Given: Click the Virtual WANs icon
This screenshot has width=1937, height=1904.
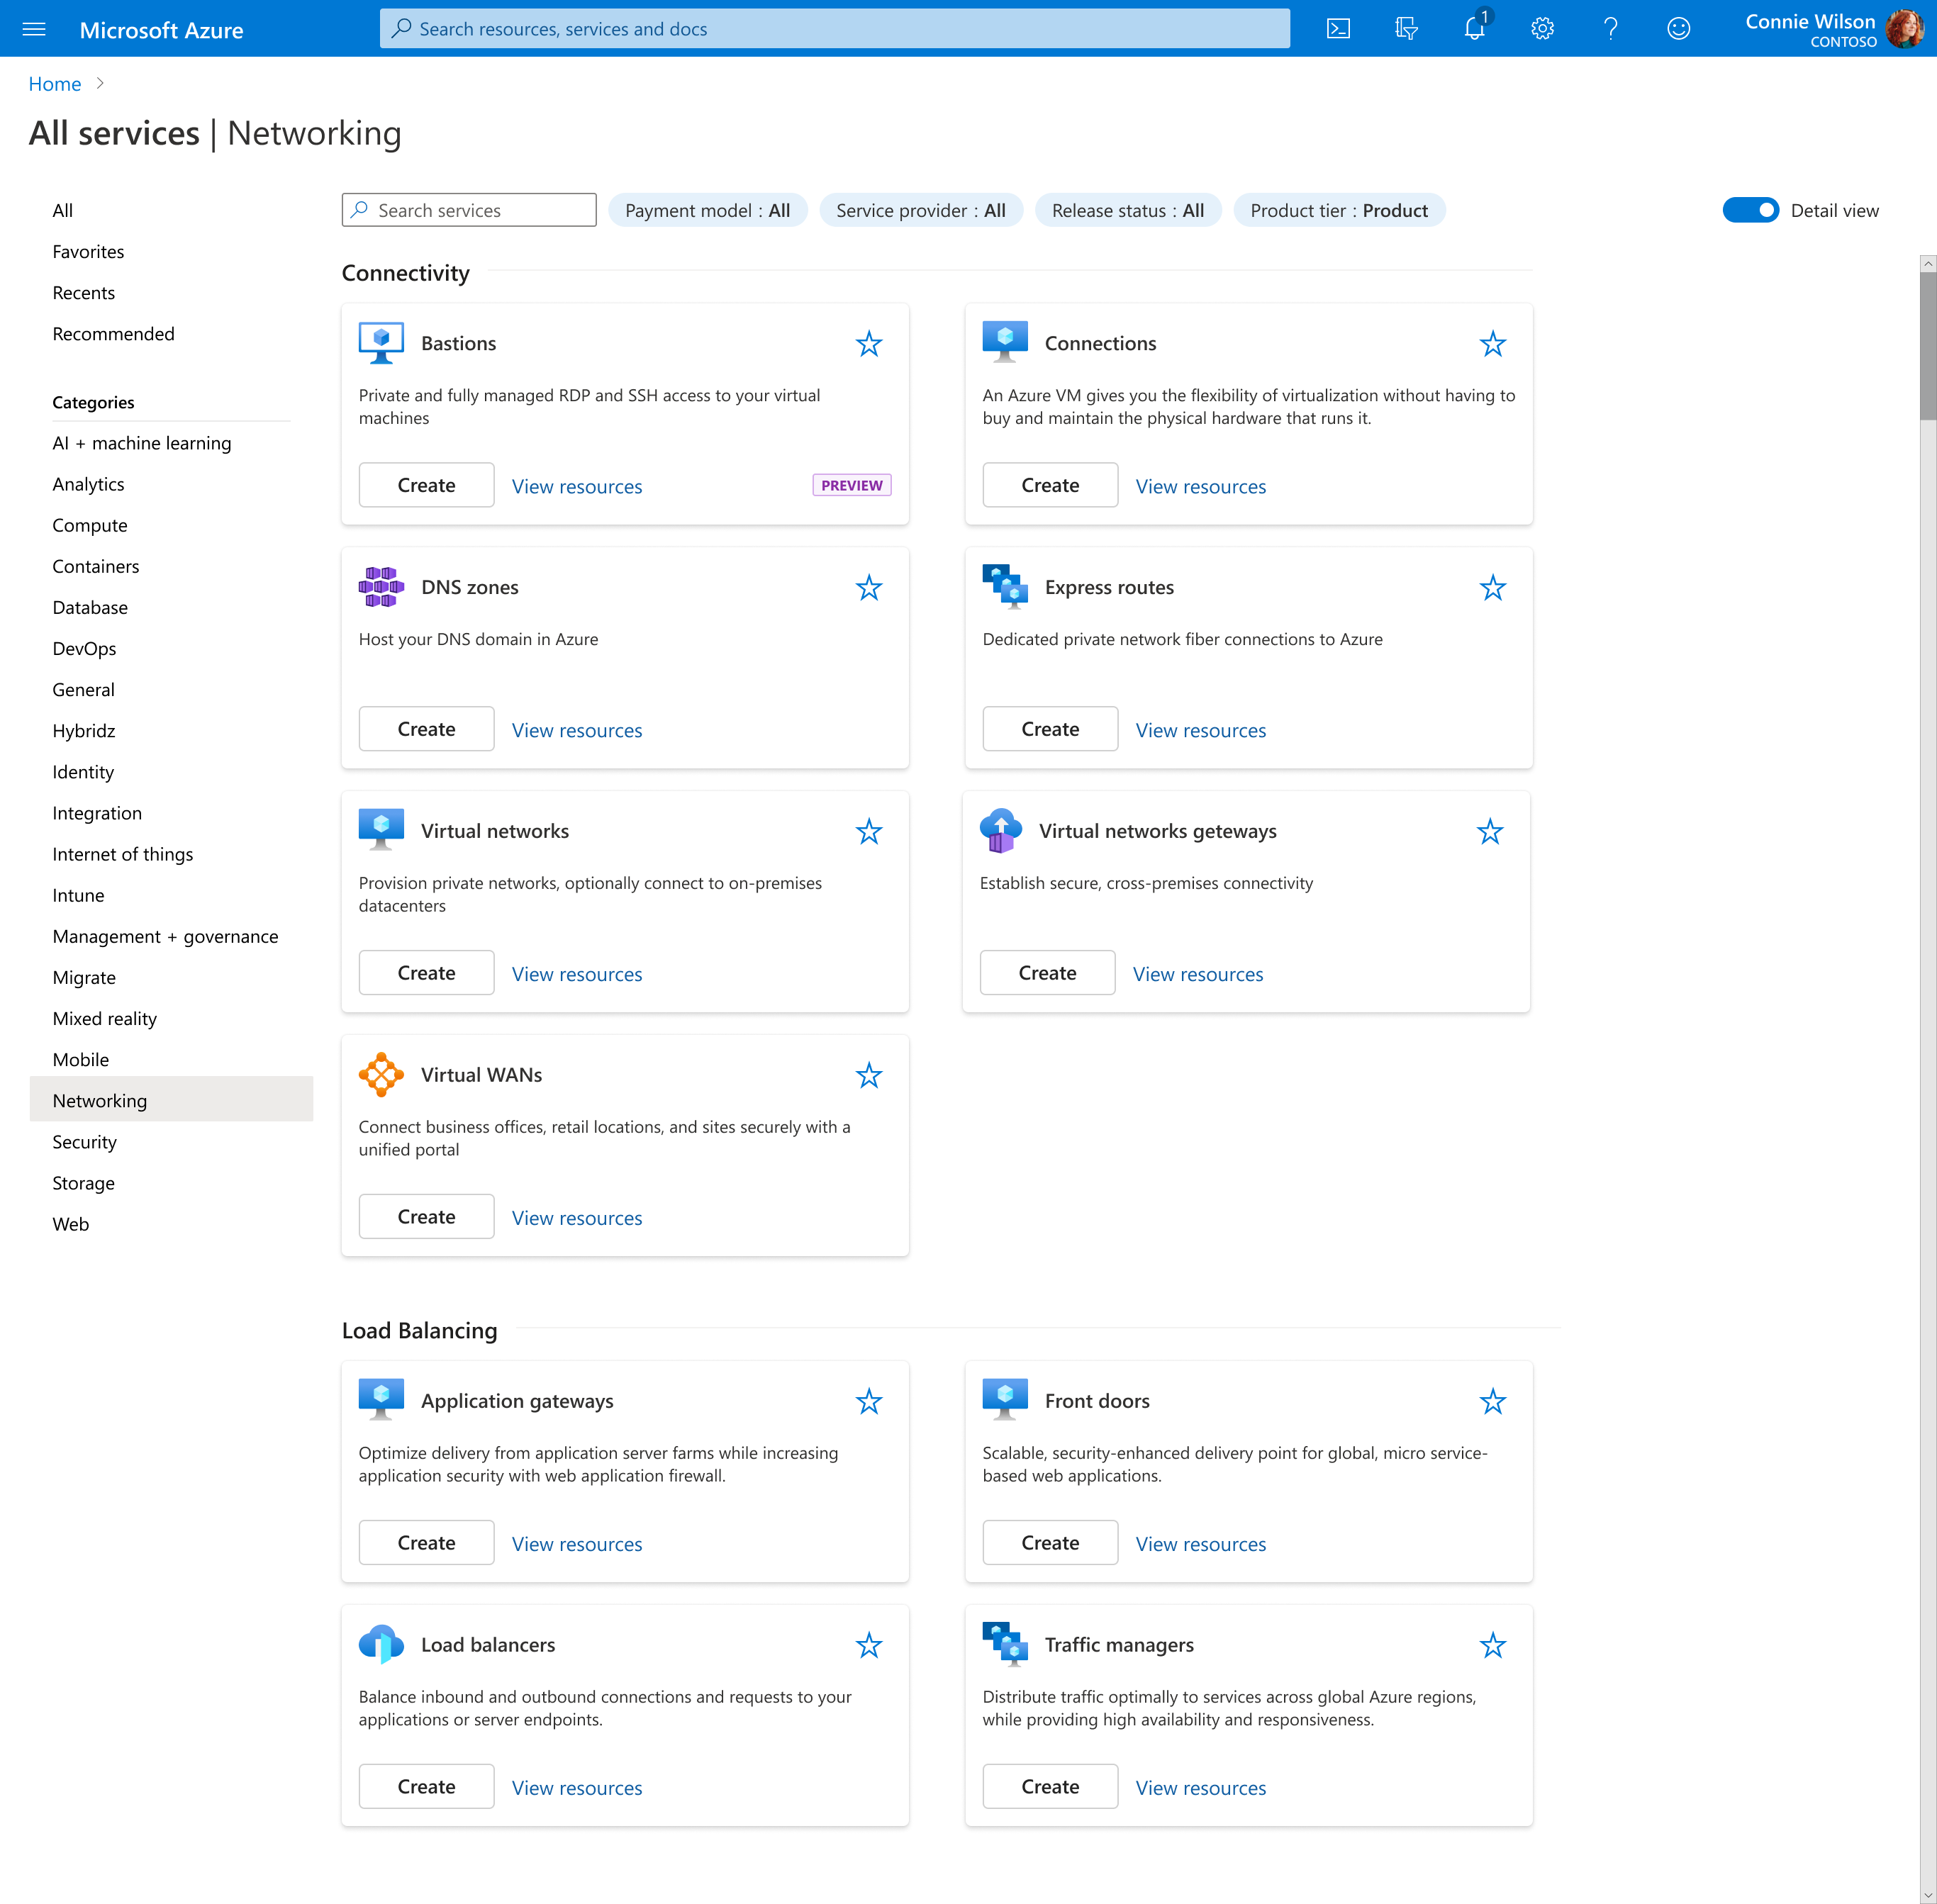Looking at the screenshot, I should tap(381, 1074).
